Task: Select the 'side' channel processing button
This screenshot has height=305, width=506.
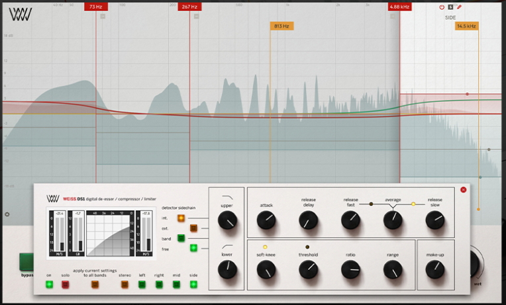Action: point(193,284)
